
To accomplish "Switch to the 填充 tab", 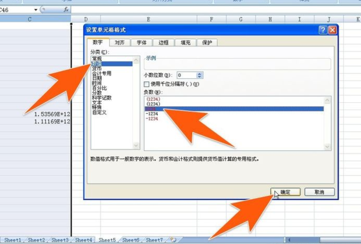I will coord(185,42).
